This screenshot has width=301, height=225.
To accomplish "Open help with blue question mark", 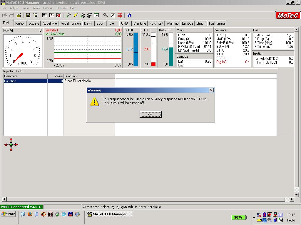I will (x=129, y=15).
